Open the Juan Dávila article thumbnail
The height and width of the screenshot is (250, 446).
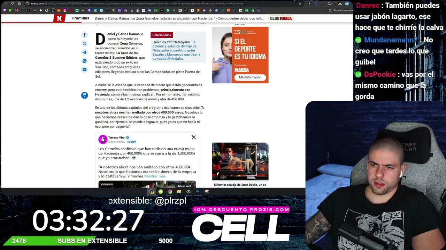click(x=240, y=161)
